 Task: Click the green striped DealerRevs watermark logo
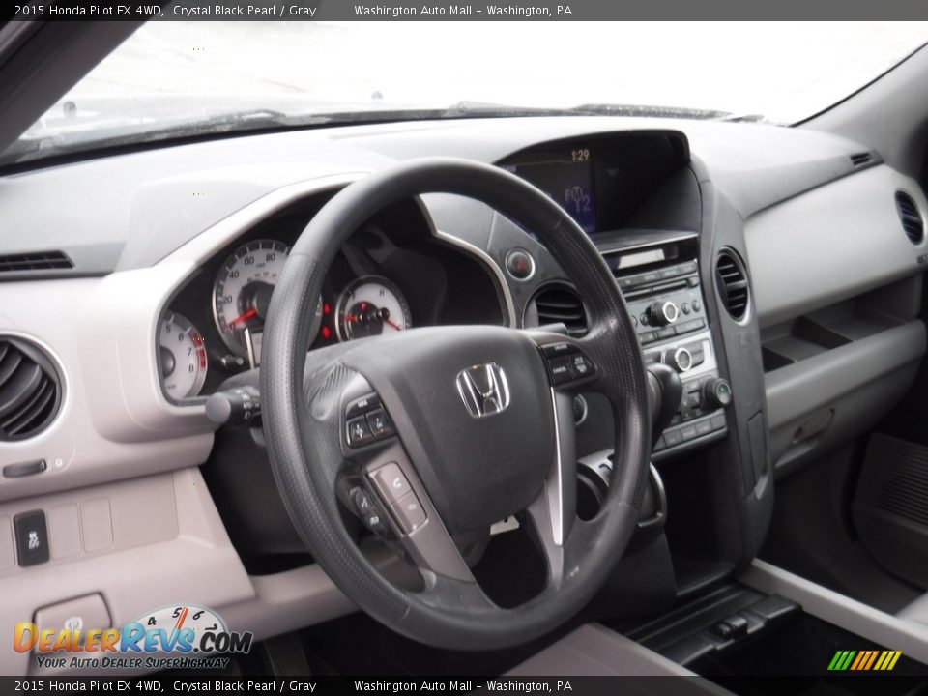click(x=865, y=661)
